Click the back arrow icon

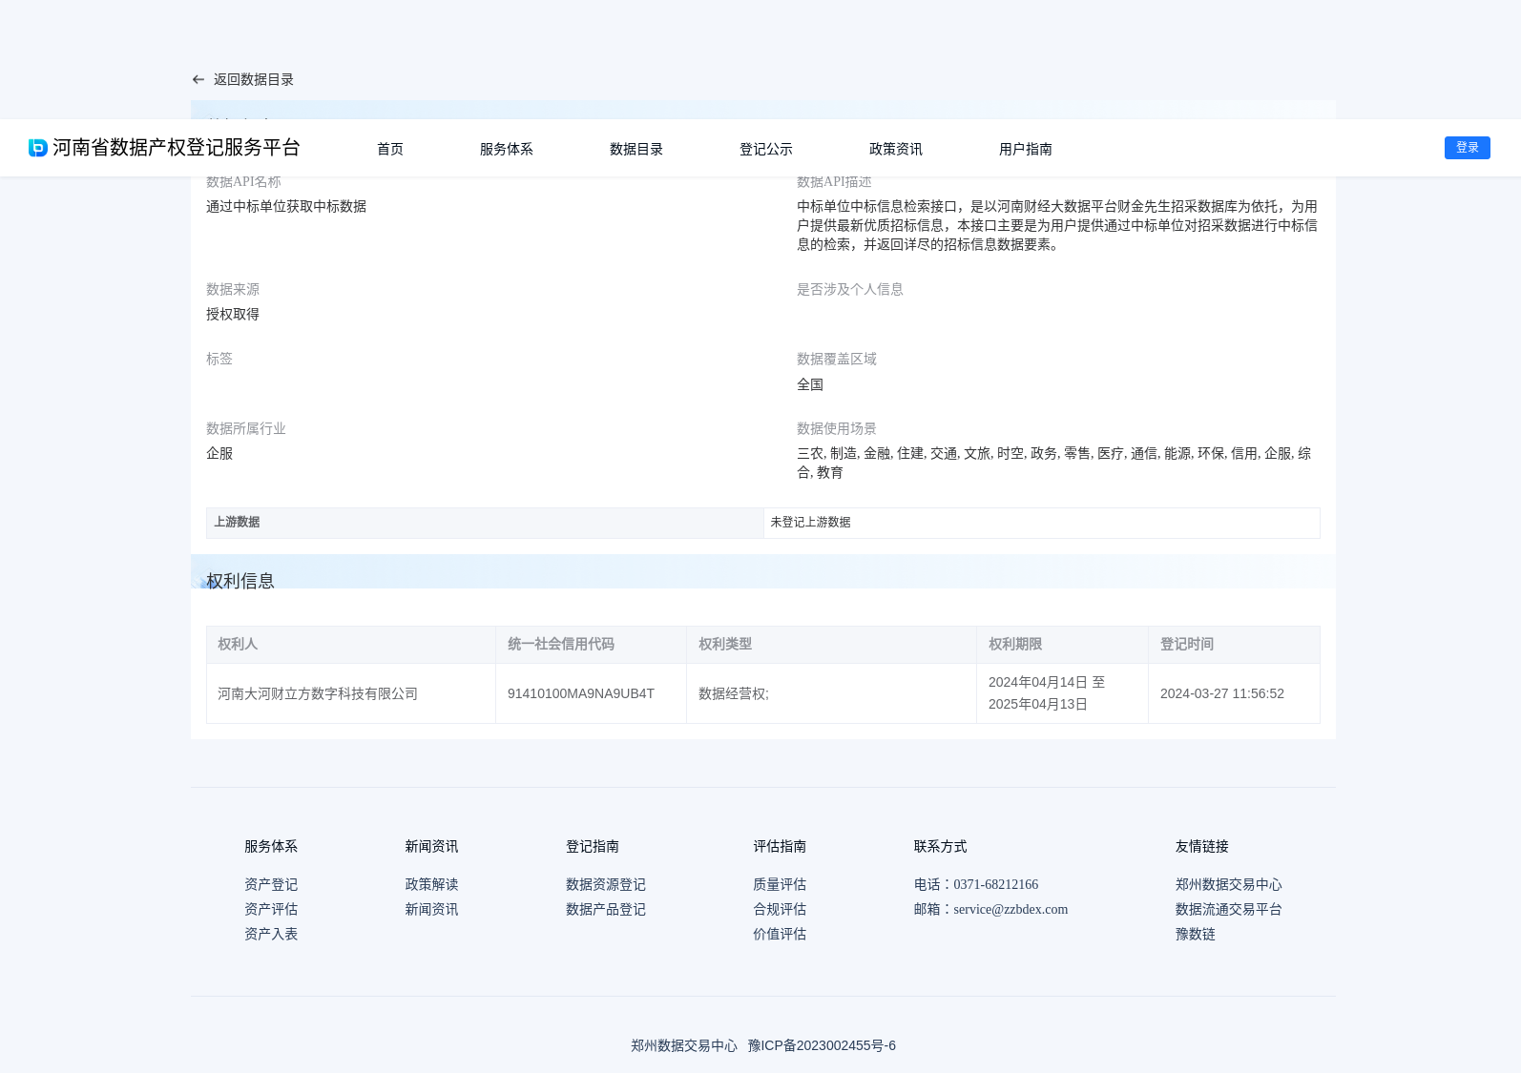[x=198, y=80]
